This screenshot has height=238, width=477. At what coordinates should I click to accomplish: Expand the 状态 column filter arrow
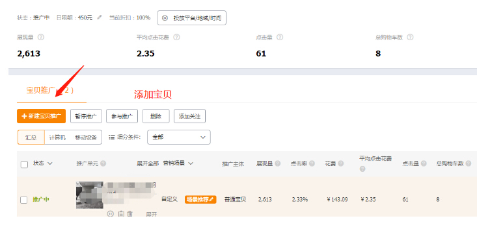[50, 163]
